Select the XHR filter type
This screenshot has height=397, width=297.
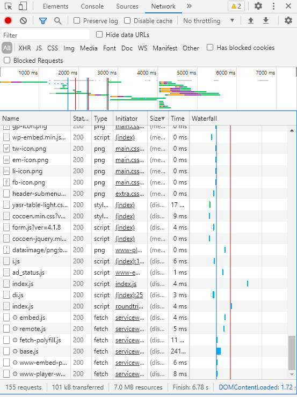(x=25, y=48)
